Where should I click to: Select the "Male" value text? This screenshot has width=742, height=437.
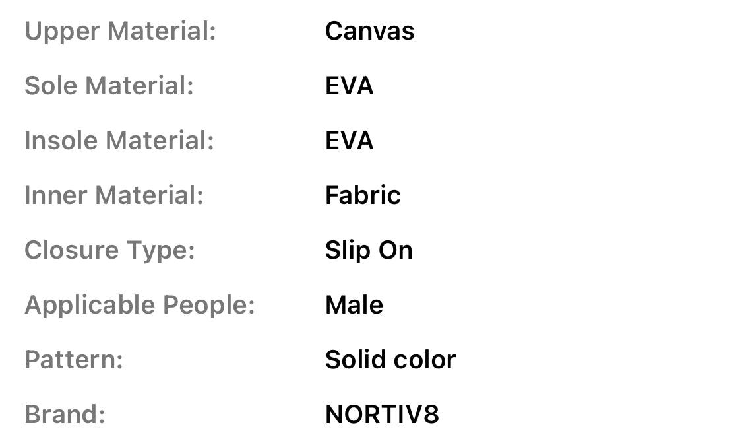[354, 305]
